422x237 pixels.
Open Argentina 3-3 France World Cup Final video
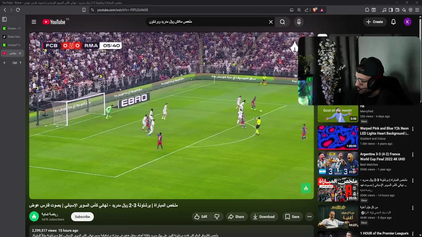[x=382, y=156]
